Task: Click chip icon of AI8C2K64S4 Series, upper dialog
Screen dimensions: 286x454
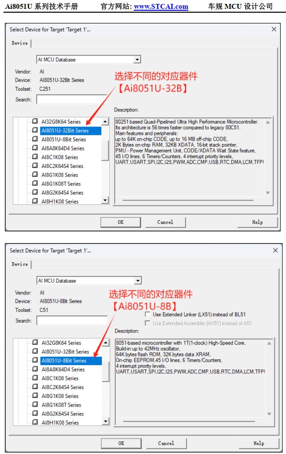Action: [x=35, y=165]
